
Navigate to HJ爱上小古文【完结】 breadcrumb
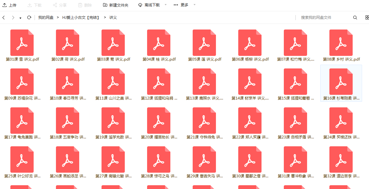[81, 17]
